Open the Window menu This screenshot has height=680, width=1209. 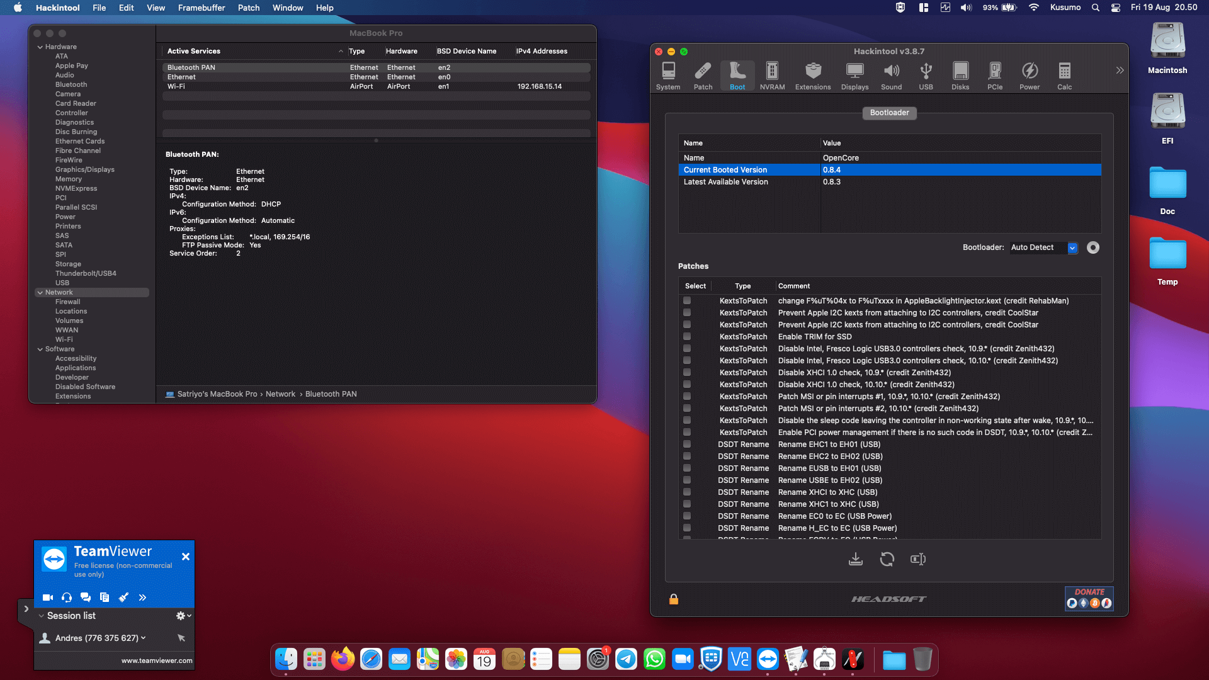pos(288,8)
